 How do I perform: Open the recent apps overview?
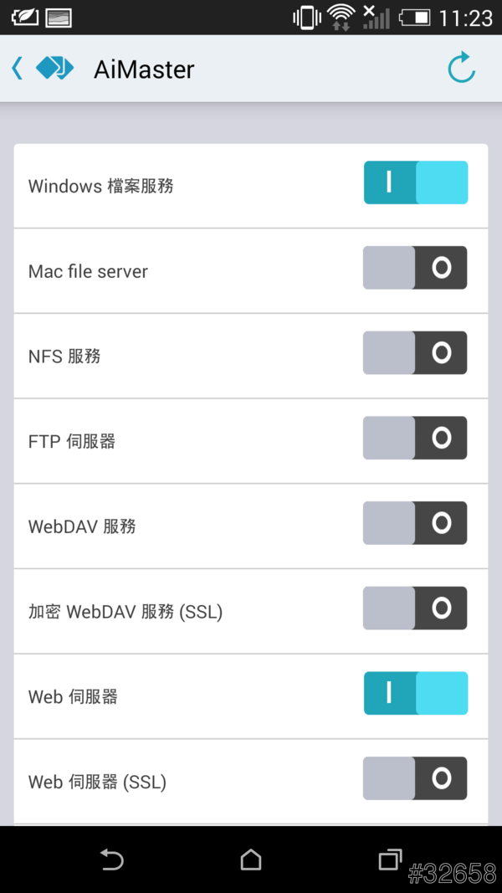(x=390, y=860)
